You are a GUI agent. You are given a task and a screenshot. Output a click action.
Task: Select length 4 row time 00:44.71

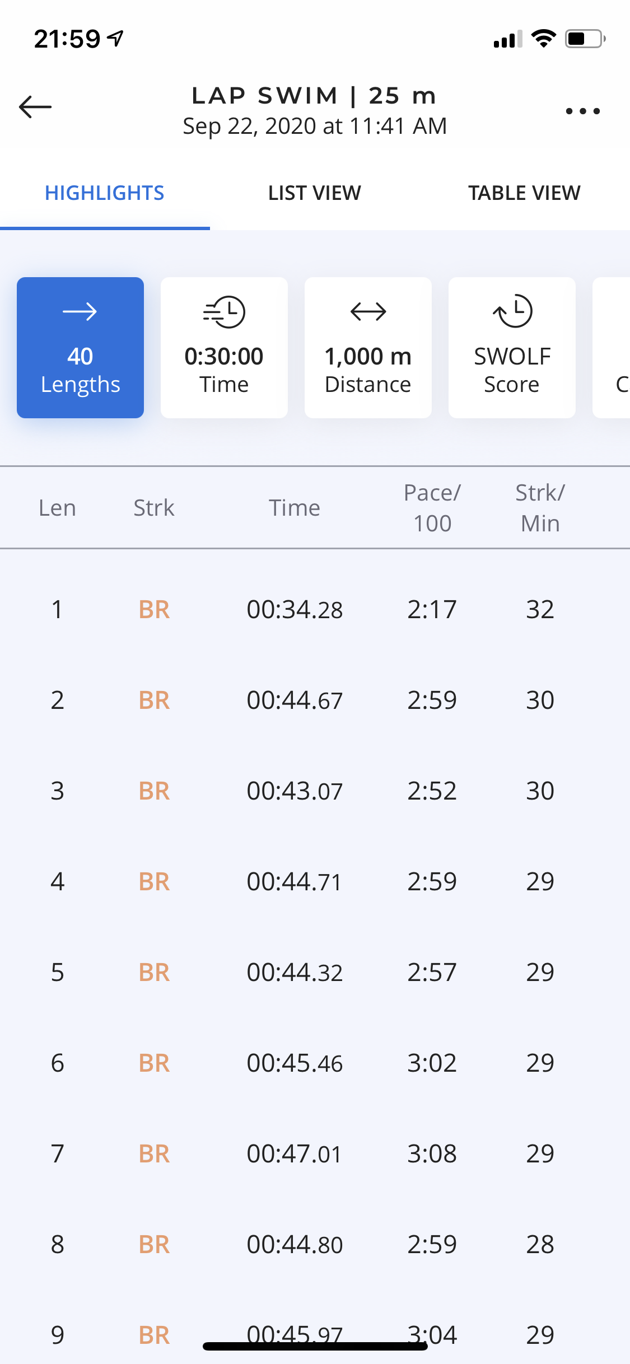click(295, 881)
